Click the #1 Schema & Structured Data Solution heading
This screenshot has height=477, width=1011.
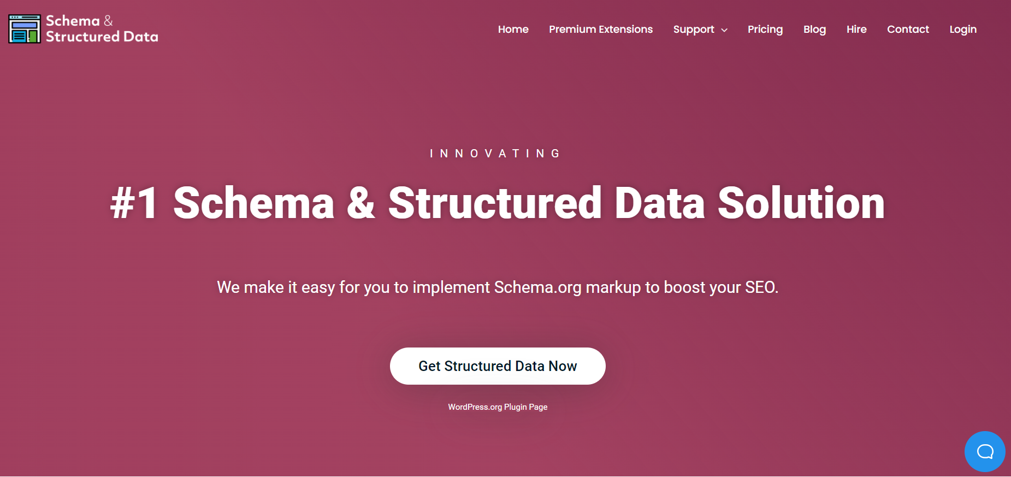point(498,203)
